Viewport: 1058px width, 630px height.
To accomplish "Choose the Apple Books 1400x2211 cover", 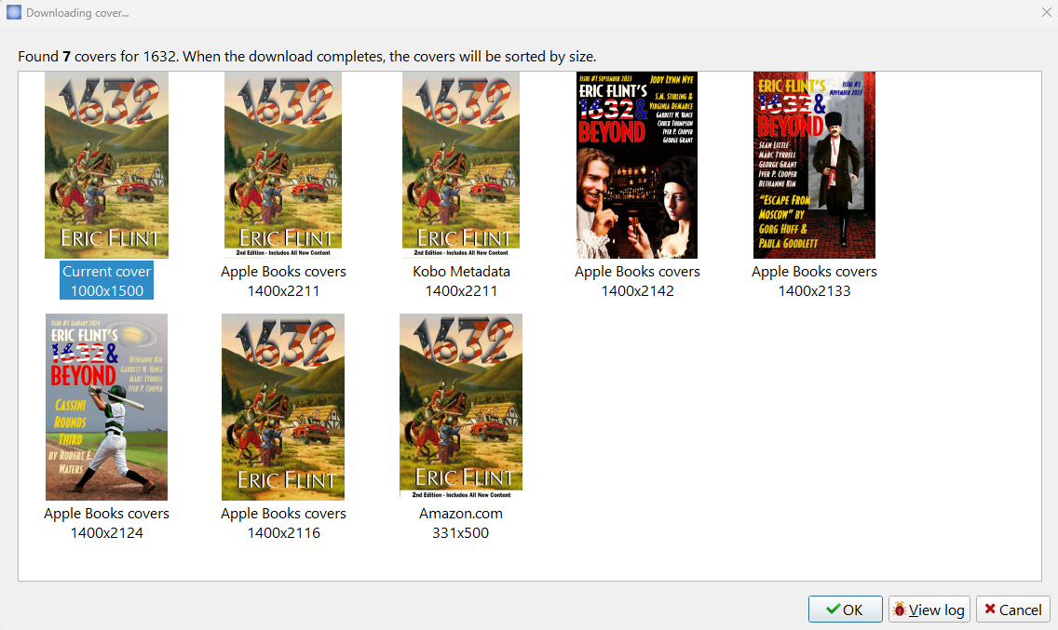I will (283, 166).
